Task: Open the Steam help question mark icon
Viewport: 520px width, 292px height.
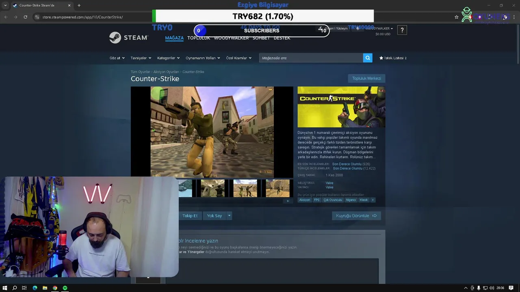Action: pos(402,30)
